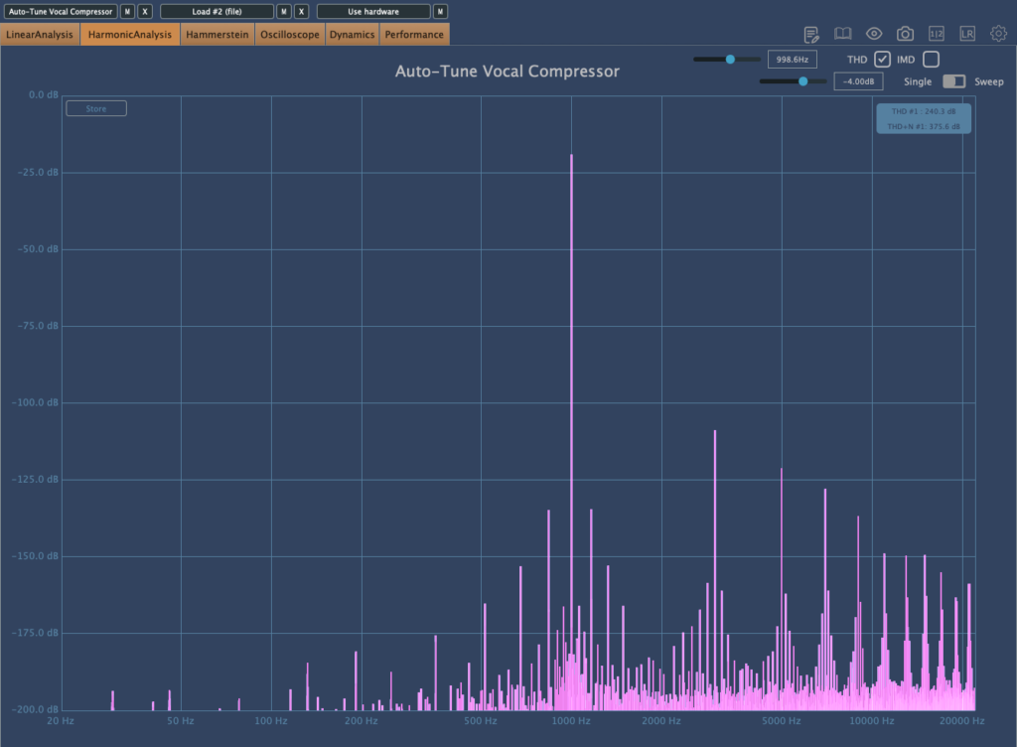Screen dimensions: 1017x747
Task: Click the 20000 Hz axis label
Action: [x=961, y=721]
